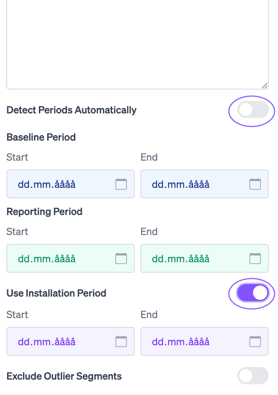Open calendar picker for Baseline Period Start
Screen dimensions: 278x395
point(121,184)
